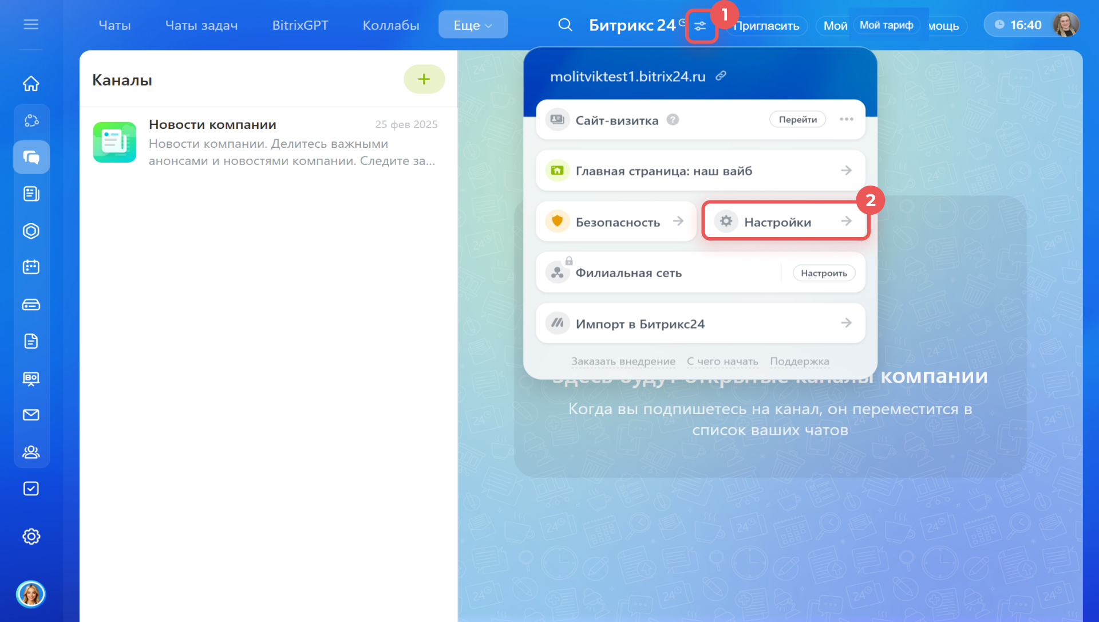Open the calendar icon in the sidebar
The height and width of the screenshot is (622, 1099).
(x=31, y=267)
